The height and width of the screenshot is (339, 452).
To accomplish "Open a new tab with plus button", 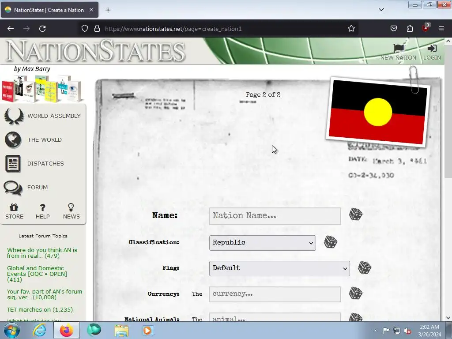I will [108, 10].
